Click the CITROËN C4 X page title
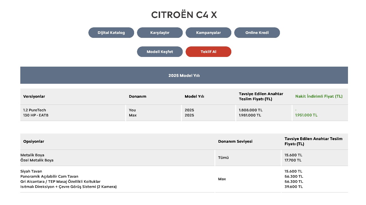366x205 pixels. click(184, 15)
